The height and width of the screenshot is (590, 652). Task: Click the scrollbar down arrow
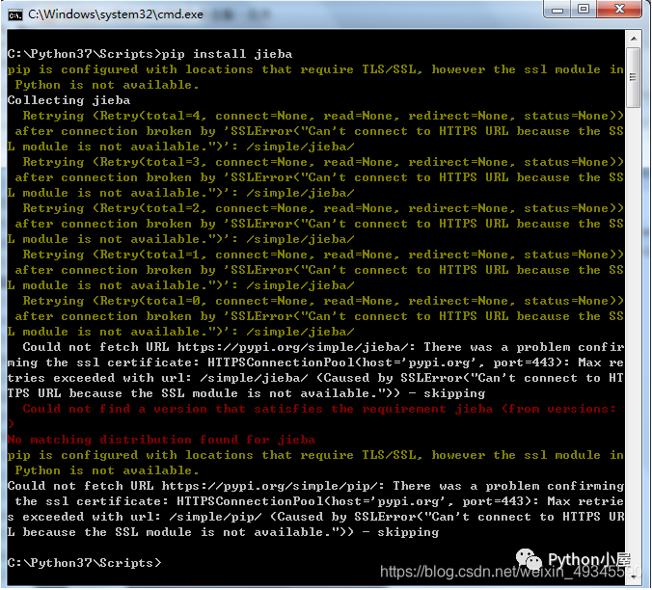pos(634,577)
